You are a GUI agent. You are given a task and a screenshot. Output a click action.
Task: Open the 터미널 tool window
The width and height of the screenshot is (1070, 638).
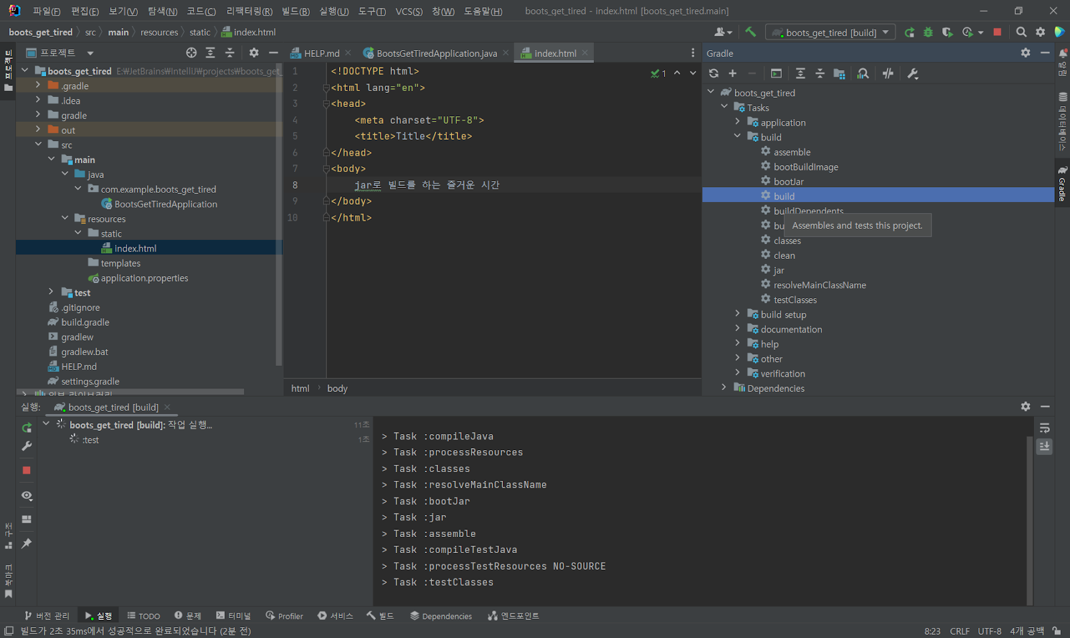[x=233, y=616]
